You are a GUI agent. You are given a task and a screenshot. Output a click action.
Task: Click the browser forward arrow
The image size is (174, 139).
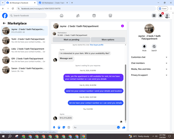pyautogui.click(x=8, y=8)
